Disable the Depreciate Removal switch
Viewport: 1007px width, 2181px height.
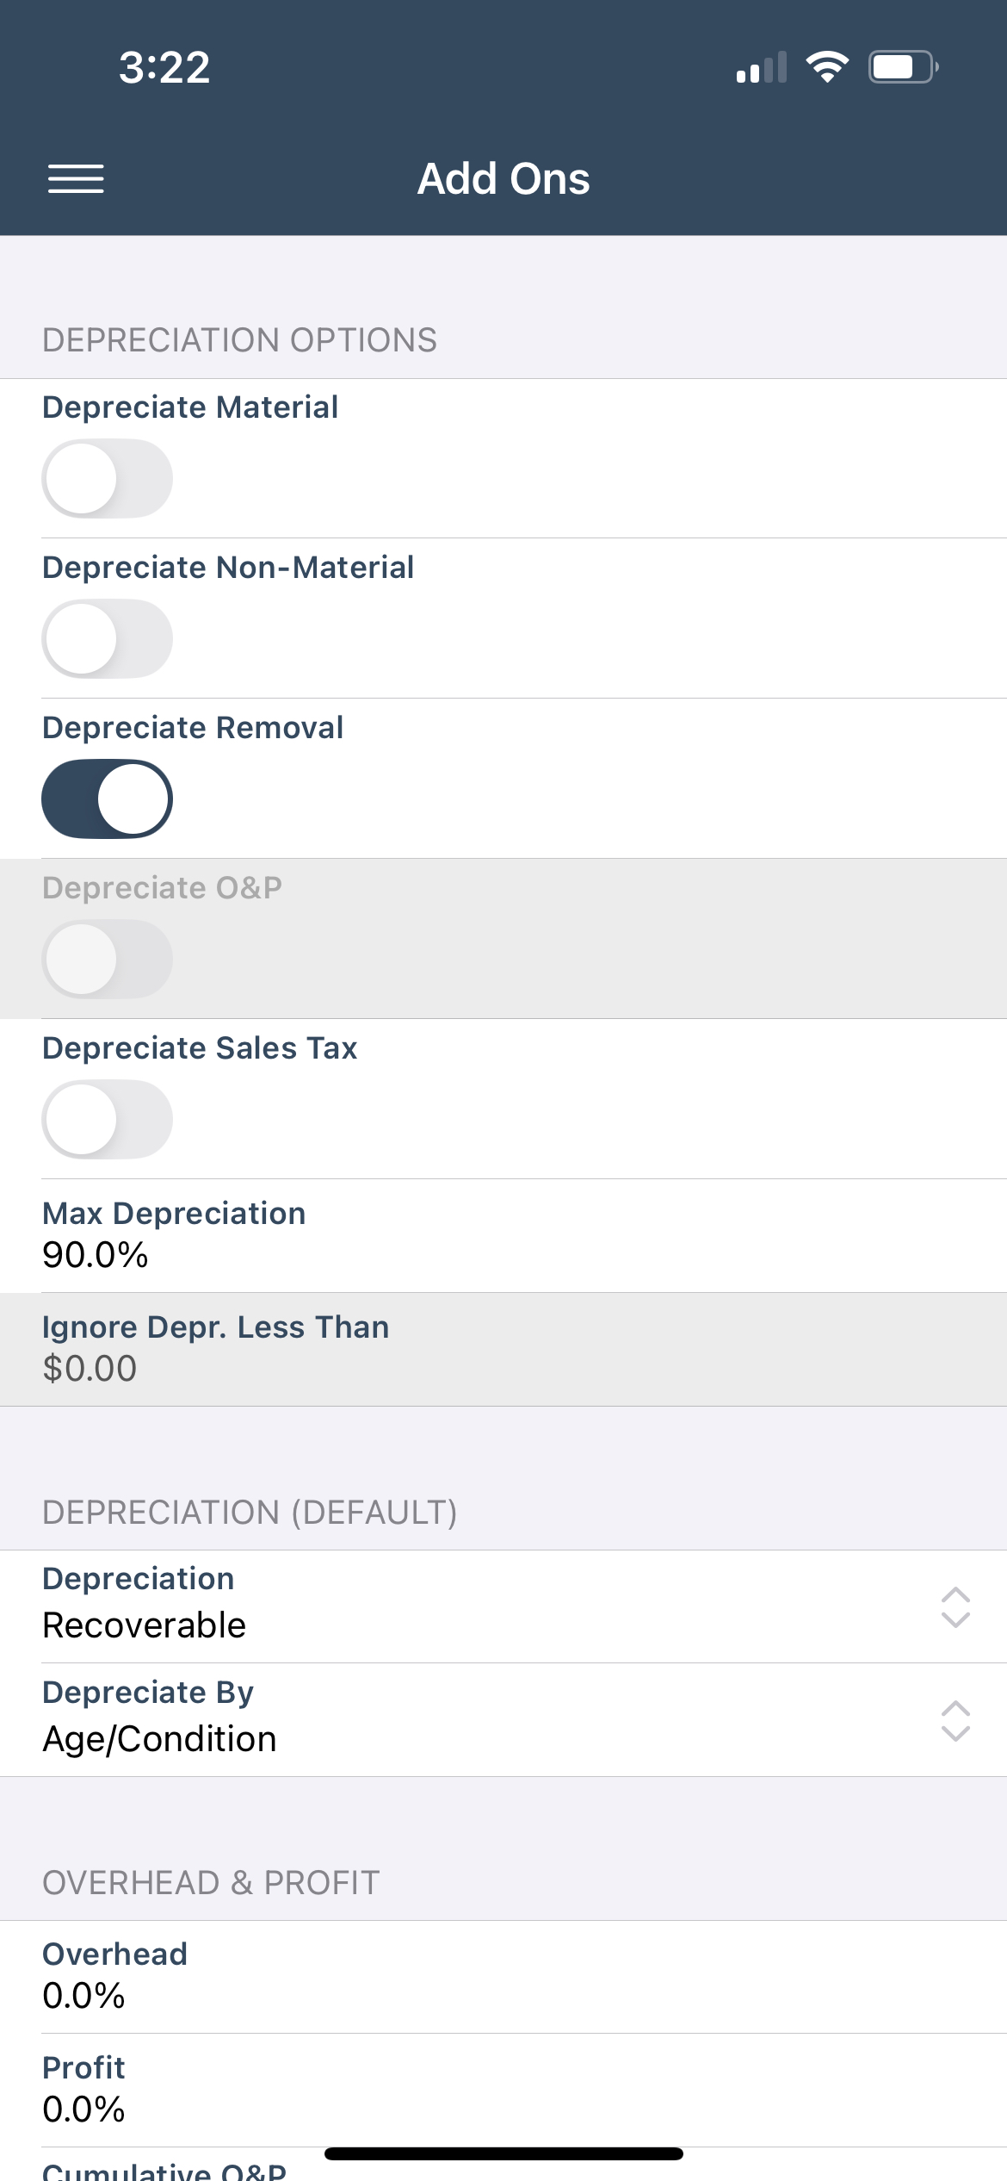click(x=108, y=798)
